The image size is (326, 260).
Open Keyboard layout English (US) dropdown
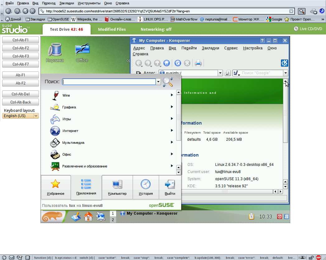(20, 116)
